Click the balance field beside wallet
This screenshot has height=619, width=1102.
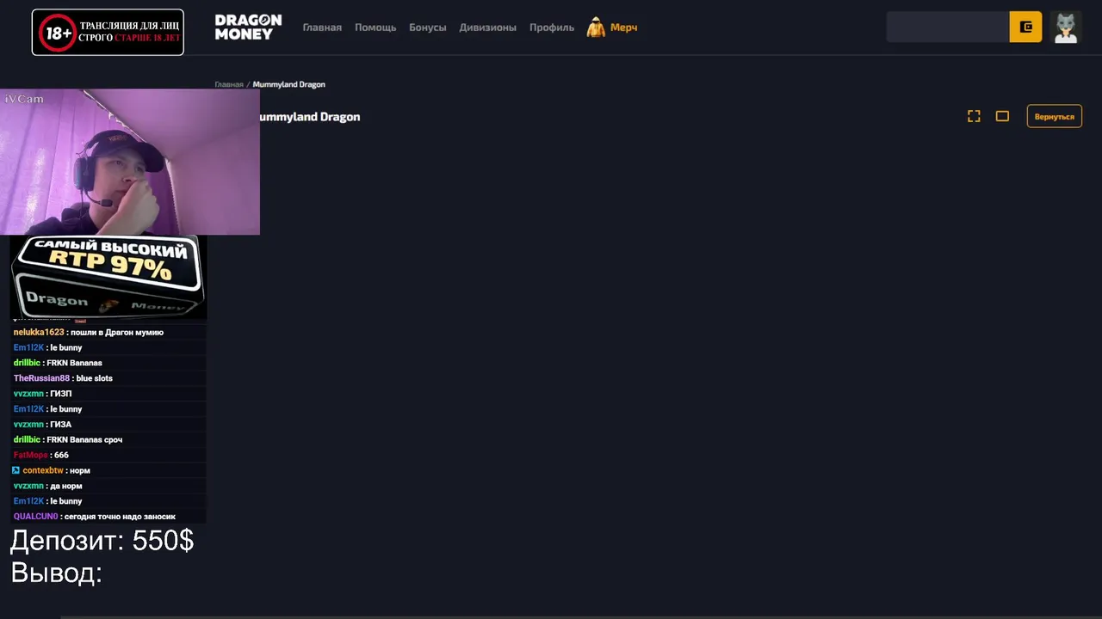pos(948,27)
